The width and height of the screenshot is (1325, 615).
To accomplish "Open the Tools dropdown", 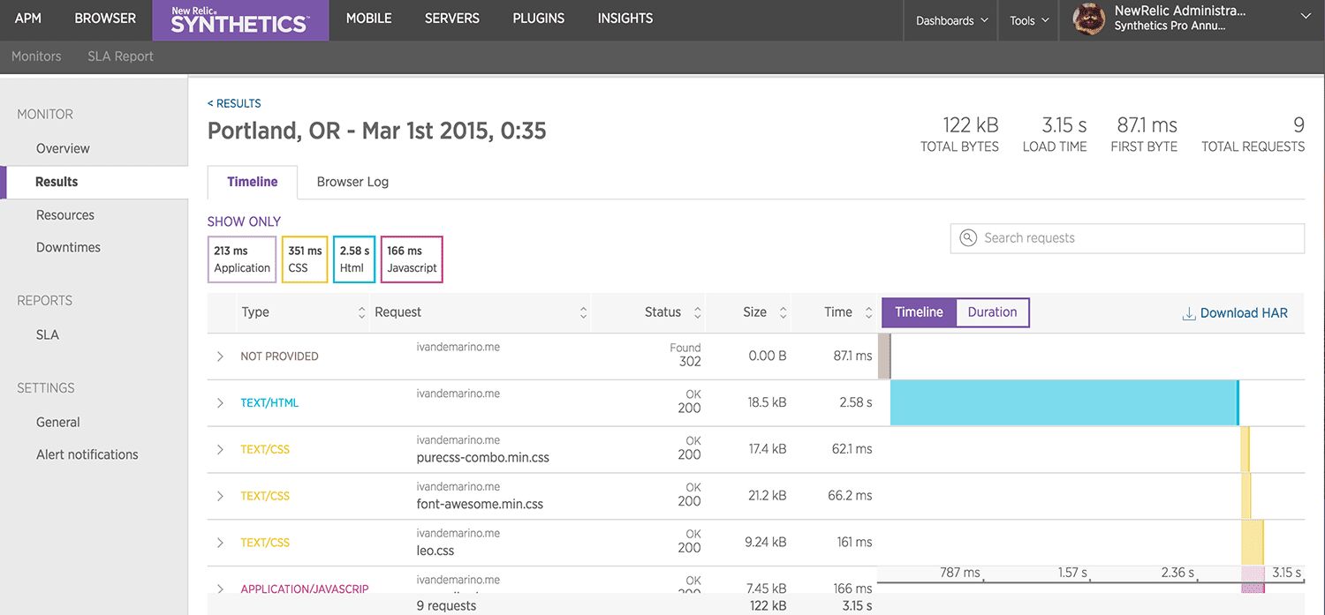I will (x=1029, y=20).
